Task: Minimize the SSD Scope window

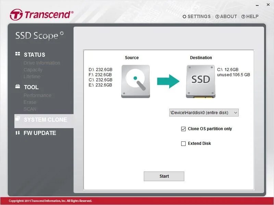Action: 257,5
